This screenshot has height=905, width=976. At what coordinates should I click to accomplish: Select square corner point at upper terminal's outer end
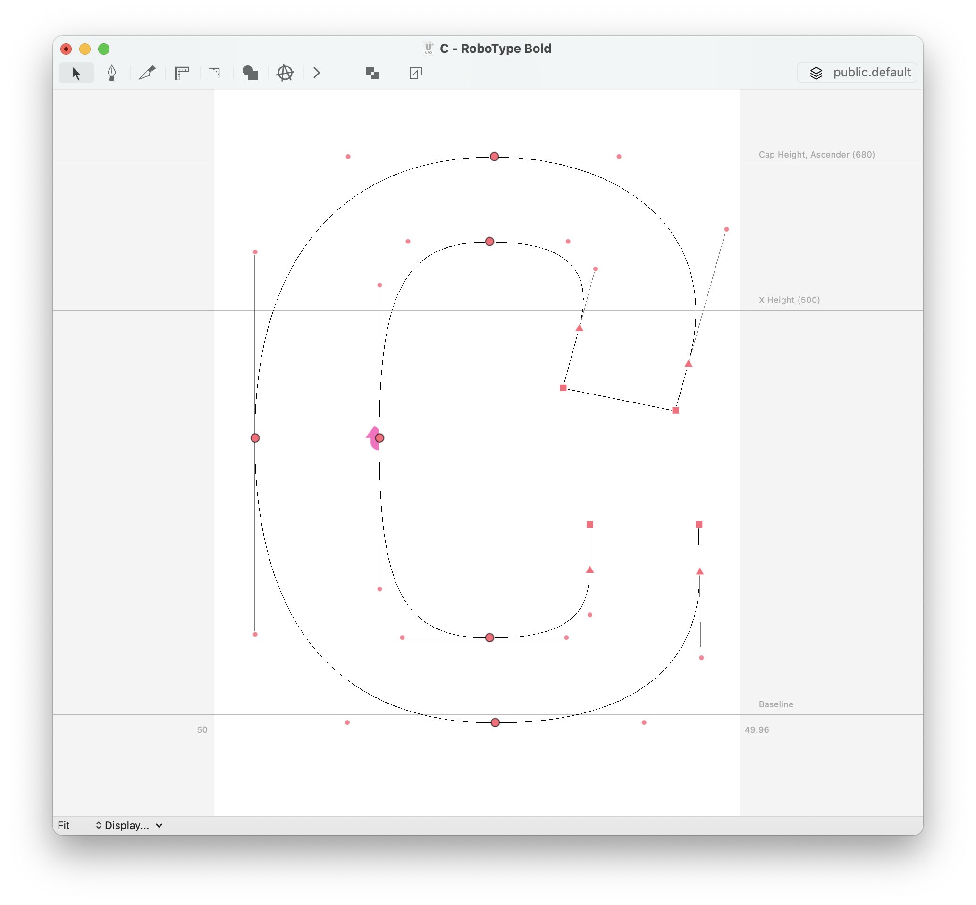(676, 411)
